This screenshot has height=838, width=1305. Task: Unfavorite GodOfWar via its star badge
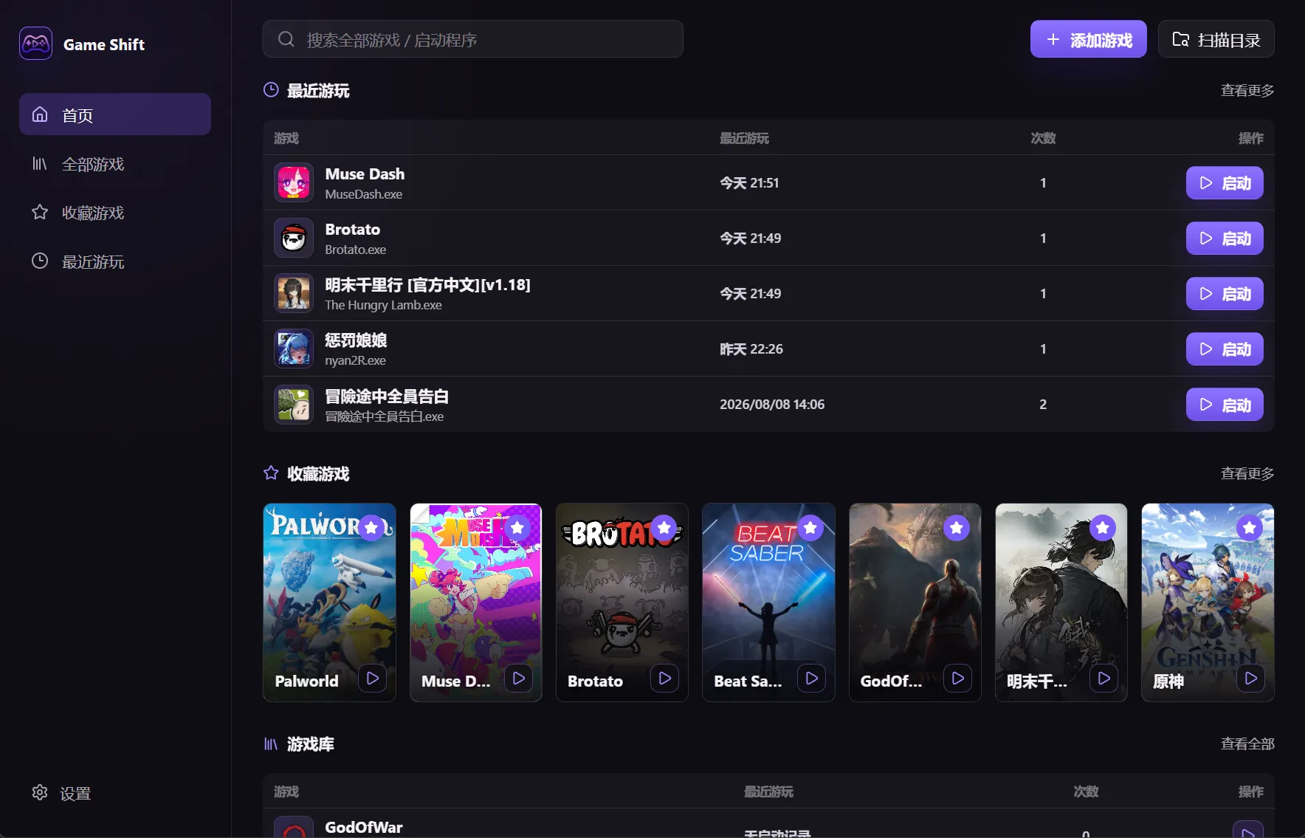957,528
